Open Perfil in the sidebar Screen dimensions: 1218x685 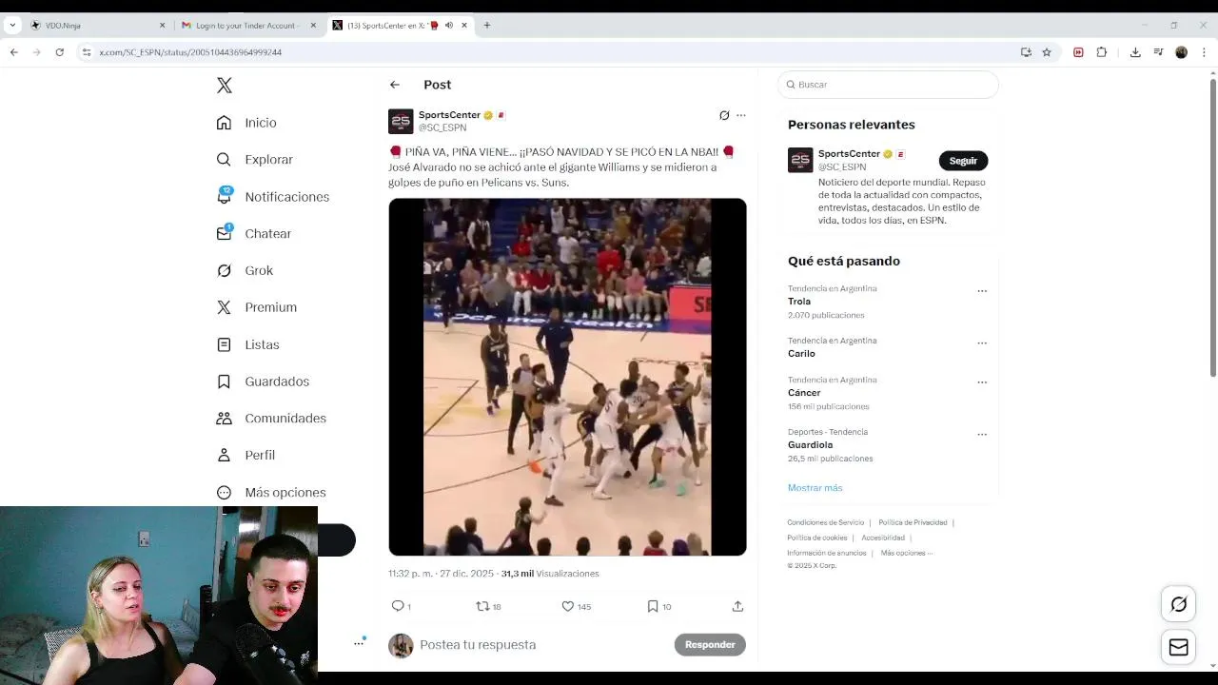point(246,456)
